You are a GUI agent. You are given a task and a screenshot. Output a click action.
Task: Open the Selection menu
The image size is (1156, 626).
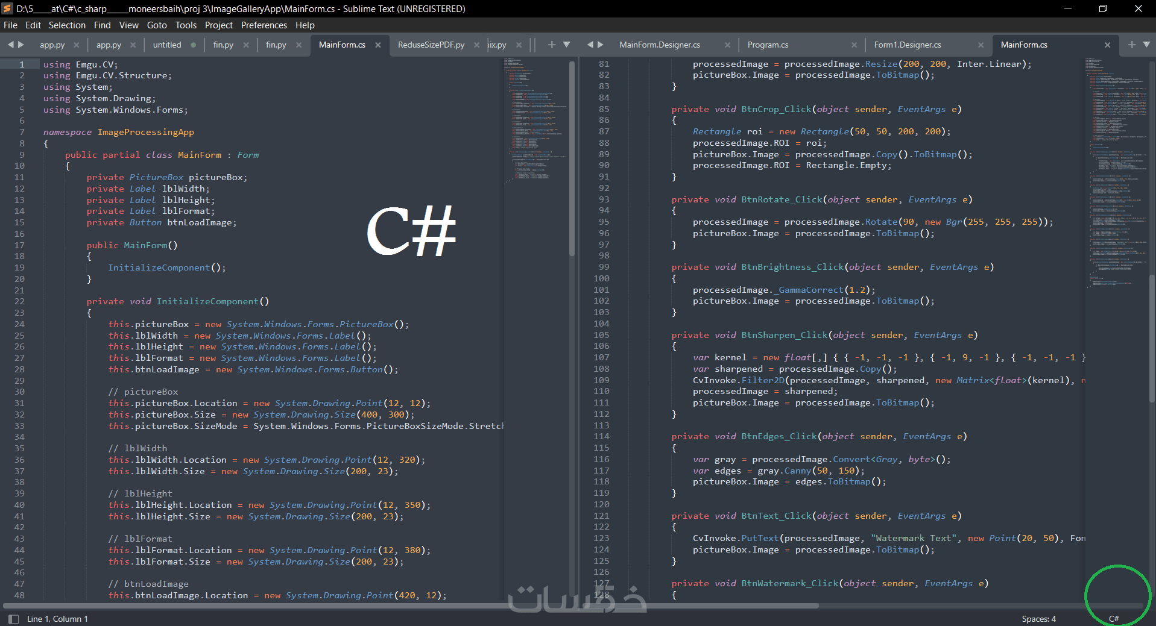[67, 25]
